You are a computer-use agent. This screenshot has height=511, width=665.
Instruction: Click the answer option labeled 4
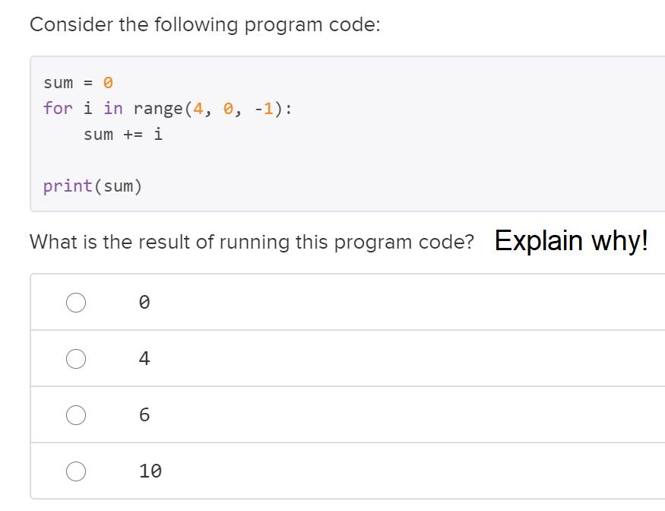(144, 358)
